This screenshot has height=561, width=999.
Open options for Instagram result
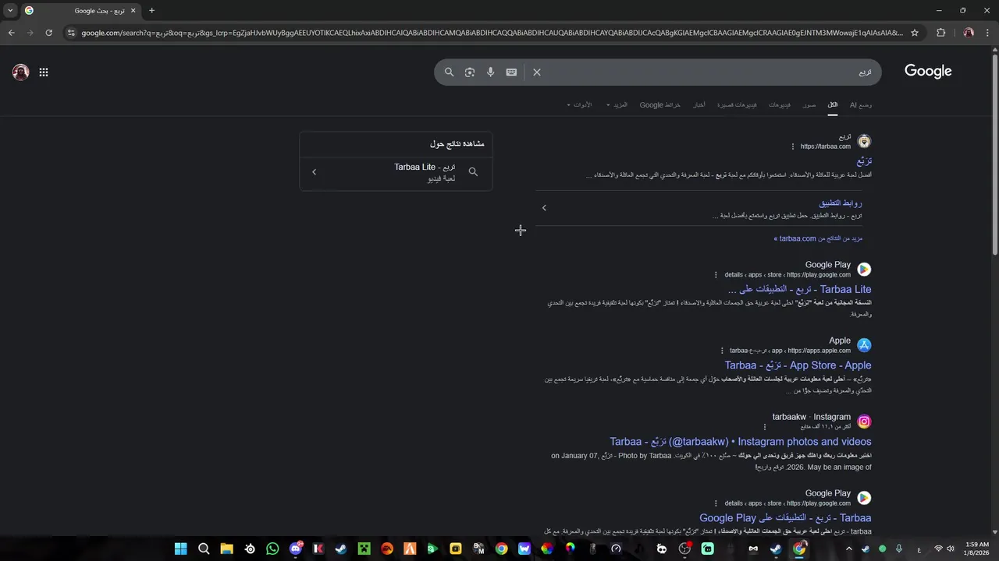765,427
